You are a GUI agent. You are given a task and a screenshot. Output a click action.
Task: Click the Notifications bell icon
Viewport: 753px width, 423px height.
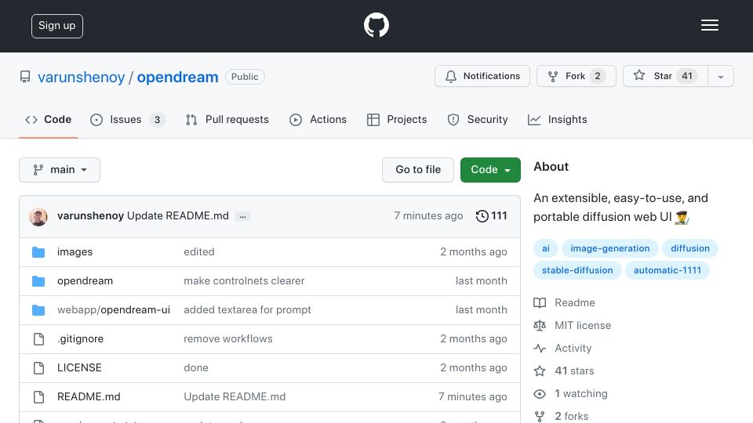(450, 76)
